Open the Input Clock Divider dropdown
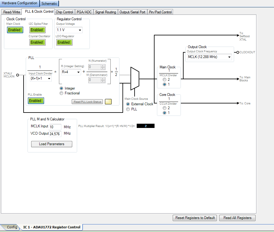Screen dimensions: 274x232 pos(41,79)
